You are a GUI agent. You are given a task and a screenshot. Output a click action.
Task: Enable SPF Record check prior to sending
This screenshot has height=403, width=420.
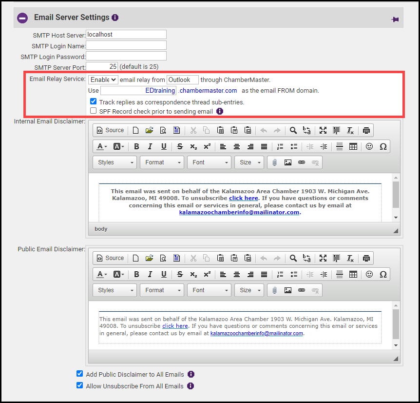(94, 111)
